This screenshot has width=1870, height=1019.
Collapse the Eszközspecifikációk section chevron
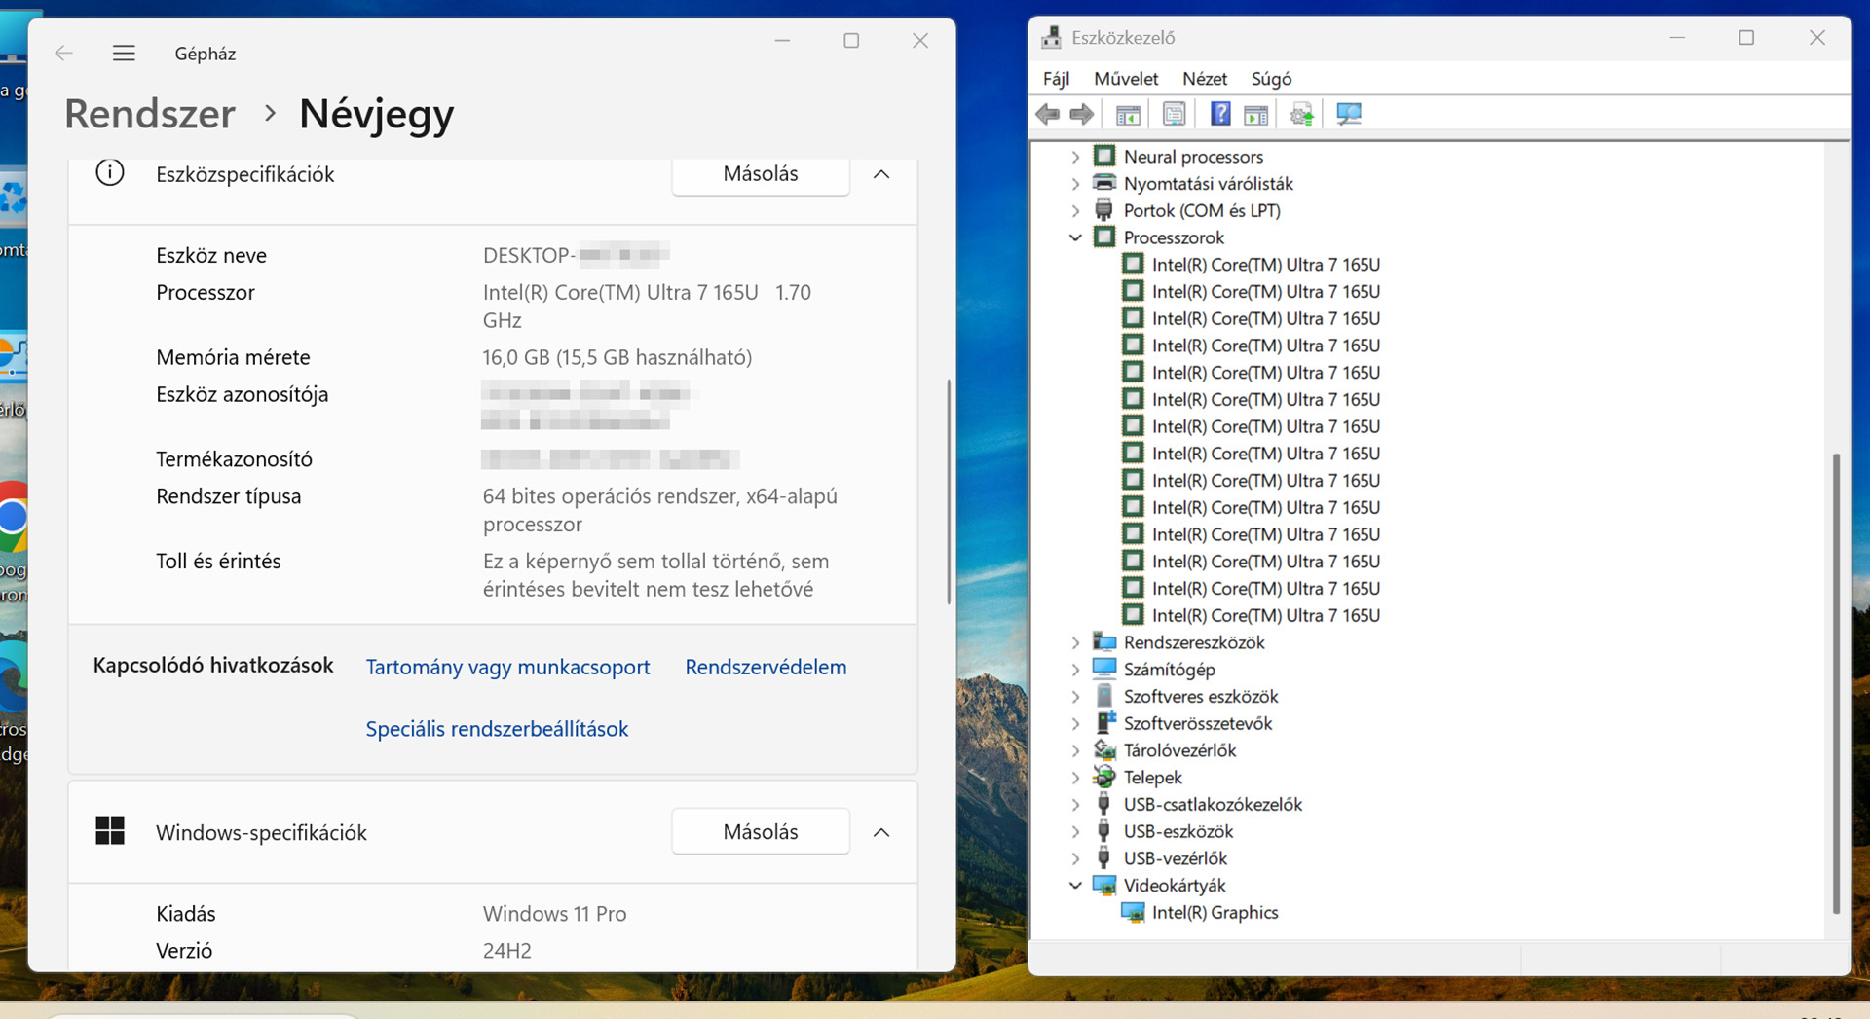[x=881, y=174]
